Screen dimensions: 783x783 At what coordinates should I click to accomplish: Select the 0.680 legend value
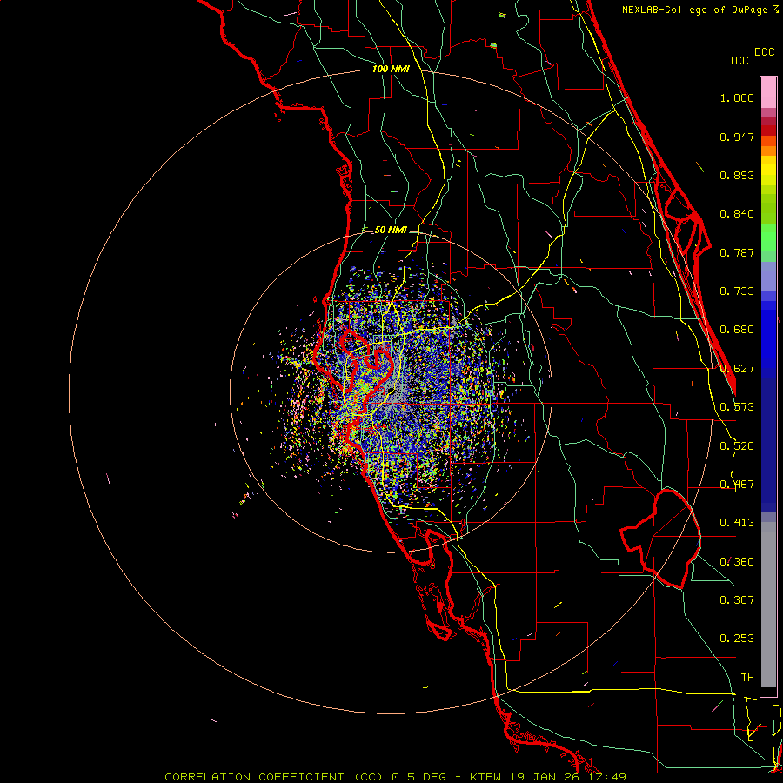(737, 330)
